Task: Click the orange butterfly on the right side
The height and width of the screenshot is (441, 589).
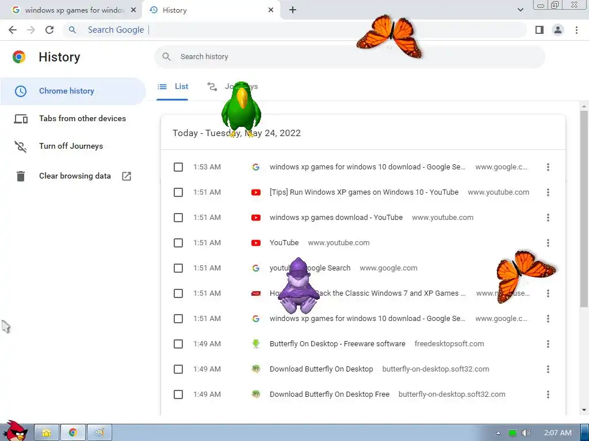Action: click(525, 276)
